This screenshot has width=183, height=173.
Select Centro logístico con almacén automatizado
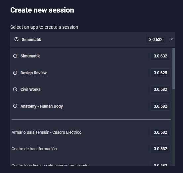(x=91, y=164)
